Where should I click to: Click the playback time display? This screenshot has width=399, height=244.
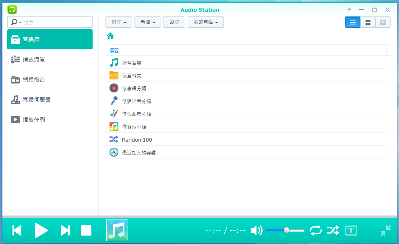coord(225,231)
